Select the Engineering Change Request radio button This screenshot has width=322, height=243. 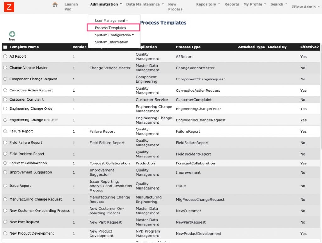(x=5, y=120)
